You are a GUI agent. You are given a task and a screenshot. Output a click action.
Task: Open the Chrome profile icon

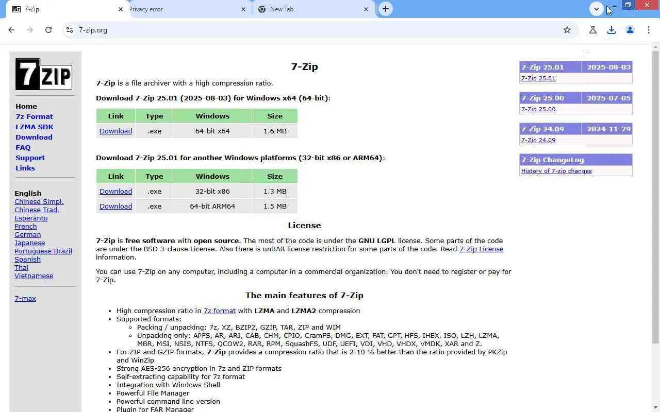(x=630, y=30)
